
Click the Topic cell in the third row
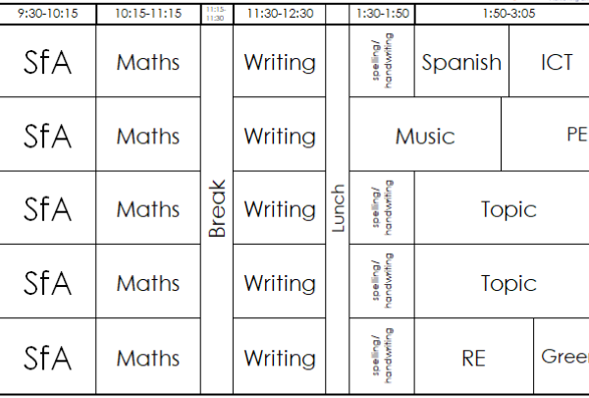[x=508, y=208]
